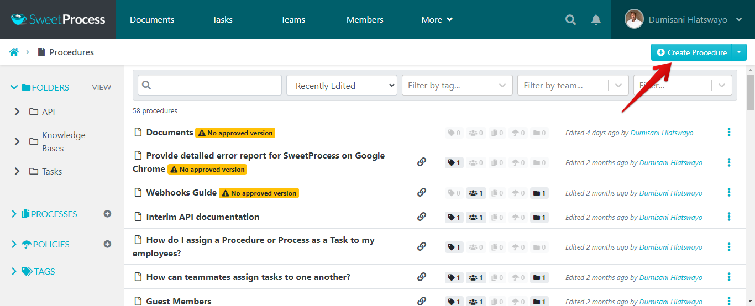Expand the POLICIES section
The height and width of the screenshot is (306, 755).
click(x=14, y=244)
